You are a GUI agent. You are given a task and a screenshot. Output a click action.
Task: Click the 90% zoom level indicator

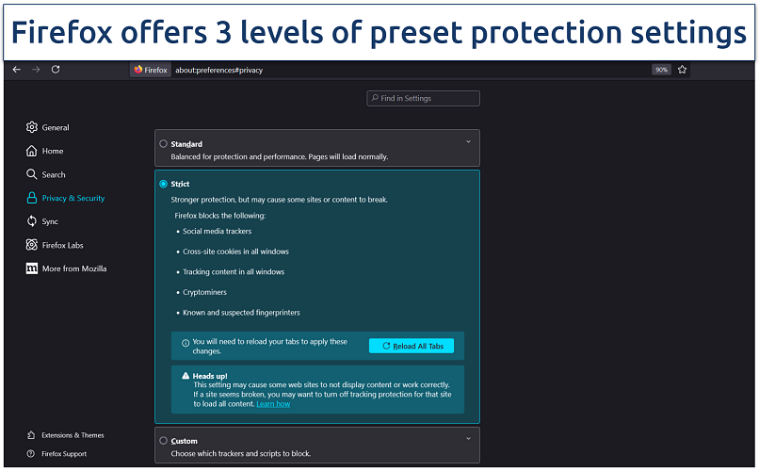[x=661, y=70]
